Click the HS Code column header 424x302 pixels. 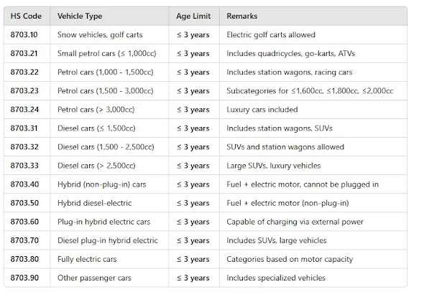26,16
